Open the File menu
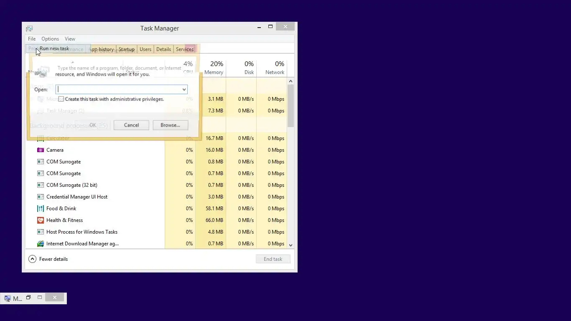 (x=32, y=39)
